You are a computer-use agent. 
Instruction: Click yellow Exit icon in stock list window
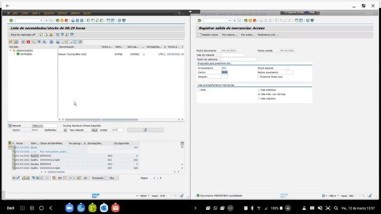[62, 20]
